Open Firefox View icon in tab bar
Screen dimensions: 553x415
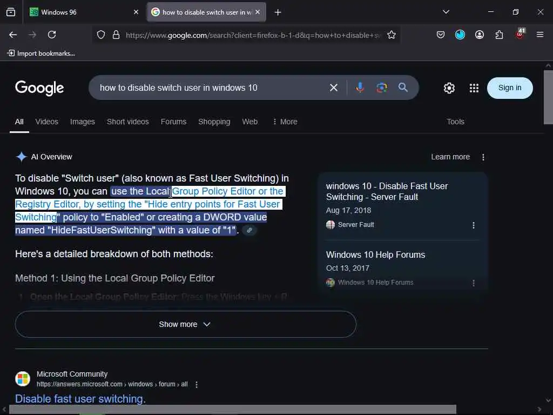point(11,12)
